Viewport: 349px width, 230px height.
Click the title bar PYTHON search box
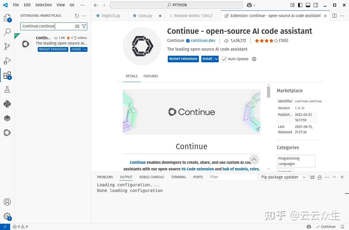176,5
